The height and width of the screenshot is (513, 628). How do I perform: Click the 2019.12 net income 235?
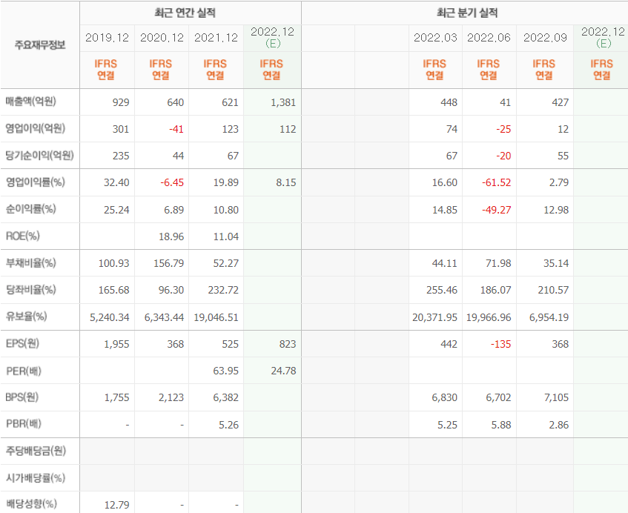[121, 156]
